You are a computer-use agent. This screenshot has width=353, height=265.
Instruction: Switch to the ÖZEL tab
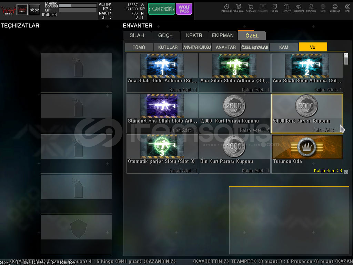click(x=252, y=36)
